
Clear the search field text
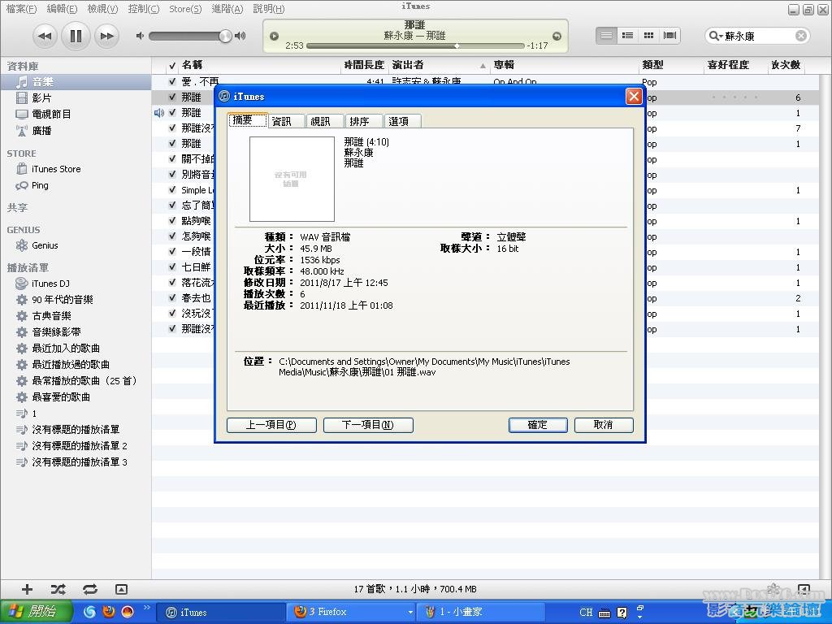coord(801,36)
